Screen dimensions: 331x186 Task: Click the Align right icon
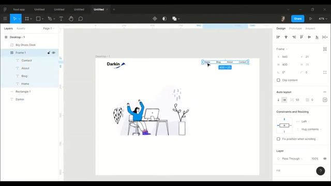coord(294,37)
